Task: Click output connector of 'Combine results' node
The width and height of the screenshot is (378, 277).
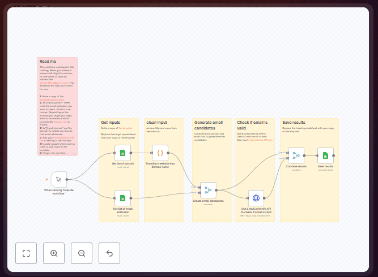Action: [x=305, y=155]
